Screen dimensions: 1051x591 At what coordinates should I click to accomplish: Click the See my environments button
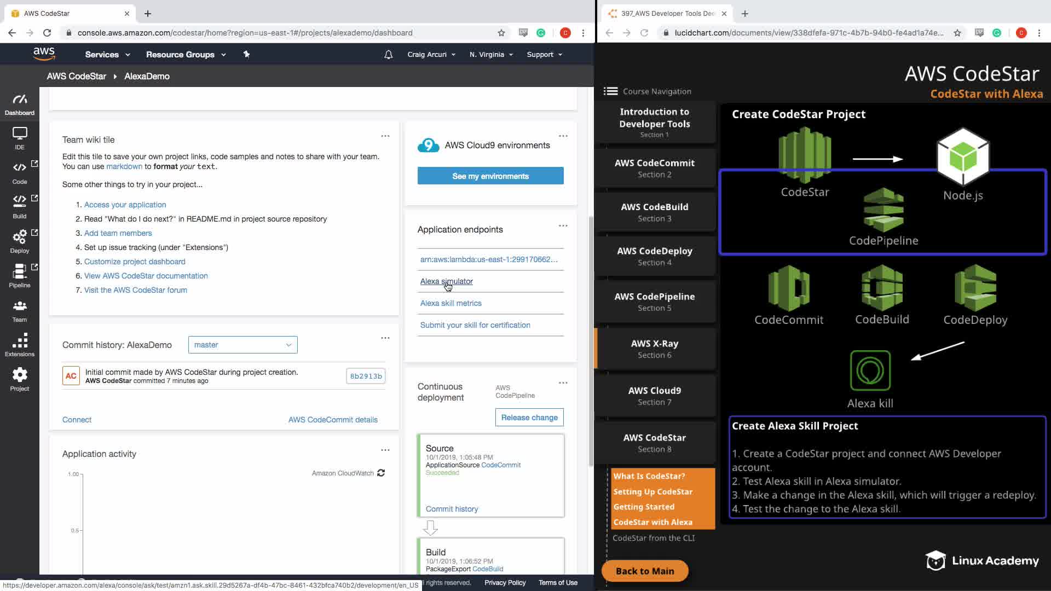click(x=490, y=176)
